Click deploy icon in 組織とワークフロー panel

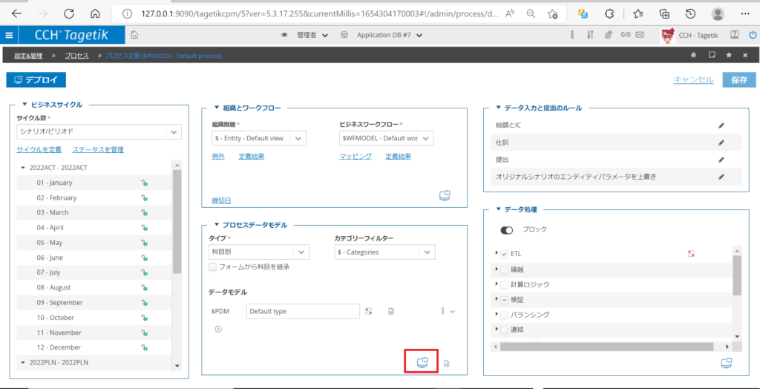pyautogui.click(x=445, y=195)
